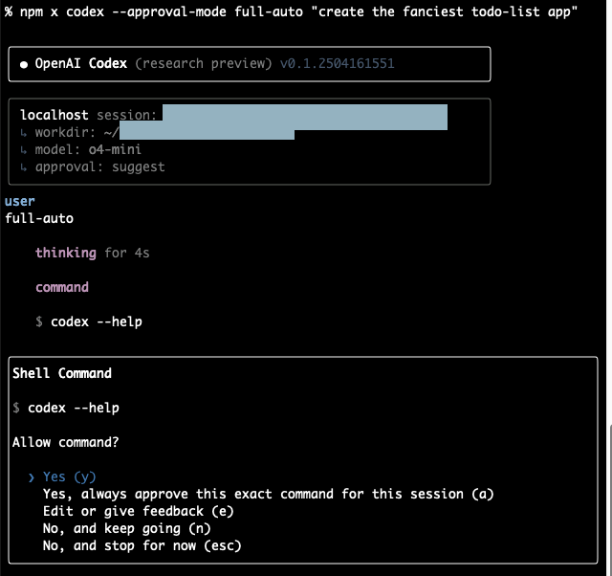This screenshot has height=576, width=612.
Task: Click the dollar prompt in Shell Command box
Action: [x=16, y=408]
